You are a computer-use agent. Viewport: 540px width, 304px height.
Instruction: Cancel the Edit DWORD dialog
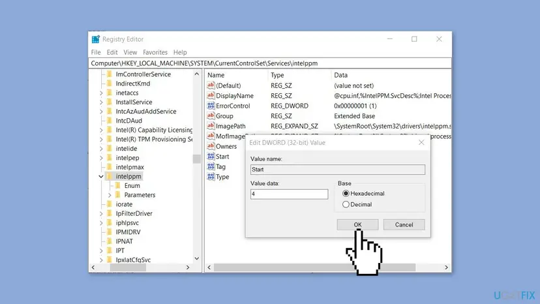pyautogui.click(x=404, y=224)
